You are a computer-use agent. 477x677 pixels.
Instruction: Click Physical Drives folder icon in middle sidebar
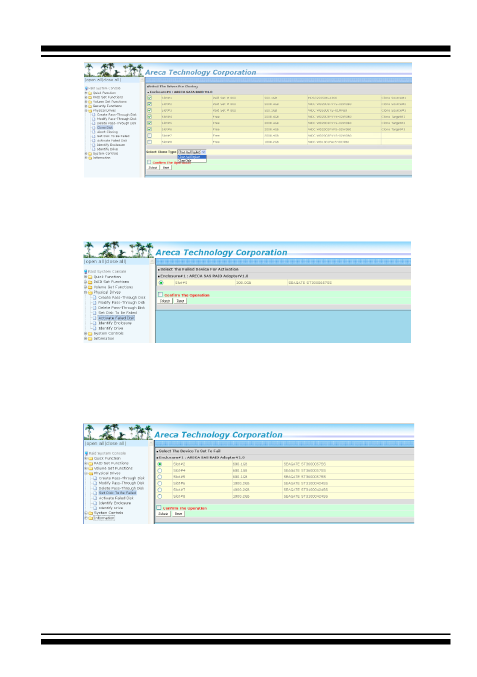click(x=90, y=292)
